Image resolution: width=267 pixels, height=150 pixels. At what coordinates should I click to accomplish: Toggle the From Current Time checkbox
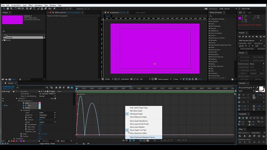tap(239, 49)
